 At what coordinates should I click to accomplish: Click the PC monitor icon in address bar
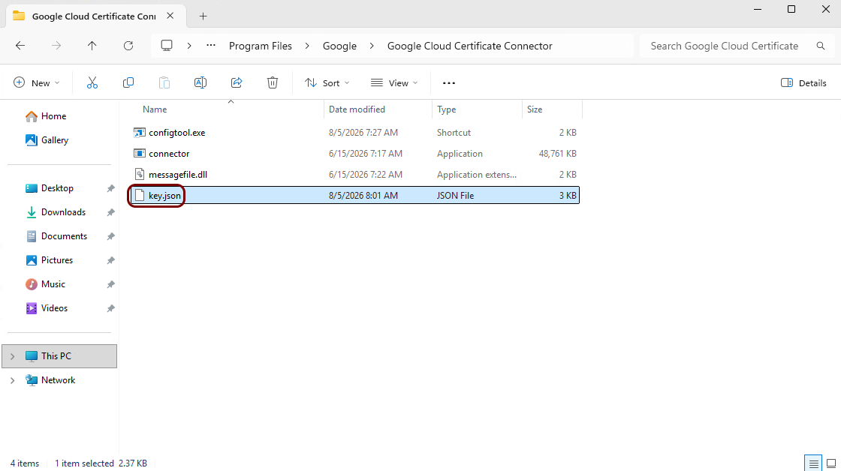click(167, 46)
